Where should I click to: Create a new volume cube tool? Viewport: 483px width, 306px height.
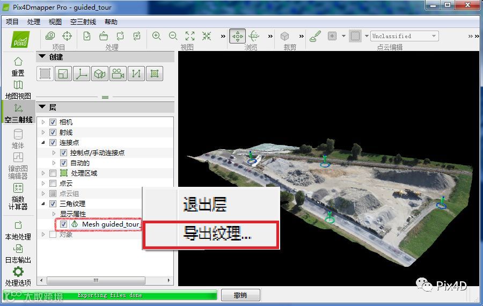point(100,74)
